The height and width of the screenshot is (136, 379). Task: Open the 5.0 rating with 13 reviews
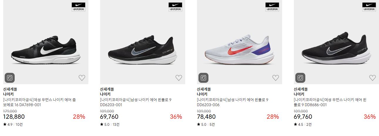[x=110, y=124]
